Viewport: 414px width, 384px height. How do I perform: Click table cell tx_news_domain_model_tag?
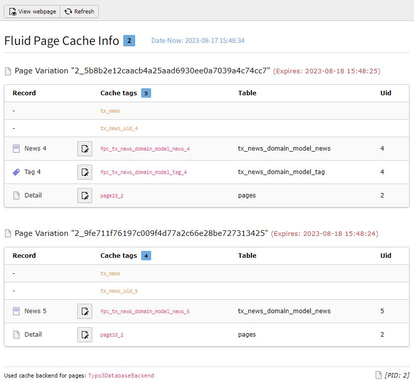[x=281, y=172]
